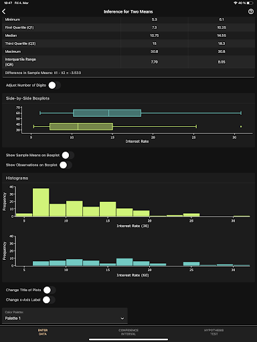Select the Enter Data tab
Viewport: 257px width, 342px height.
pos(43,332)
